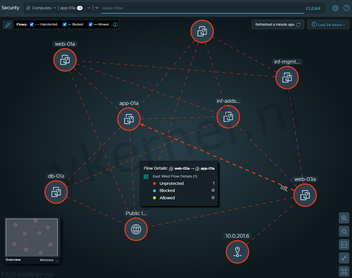Expand the app-01a selection dropdown
Screen dimensions: 352x278
pos(89,8)
